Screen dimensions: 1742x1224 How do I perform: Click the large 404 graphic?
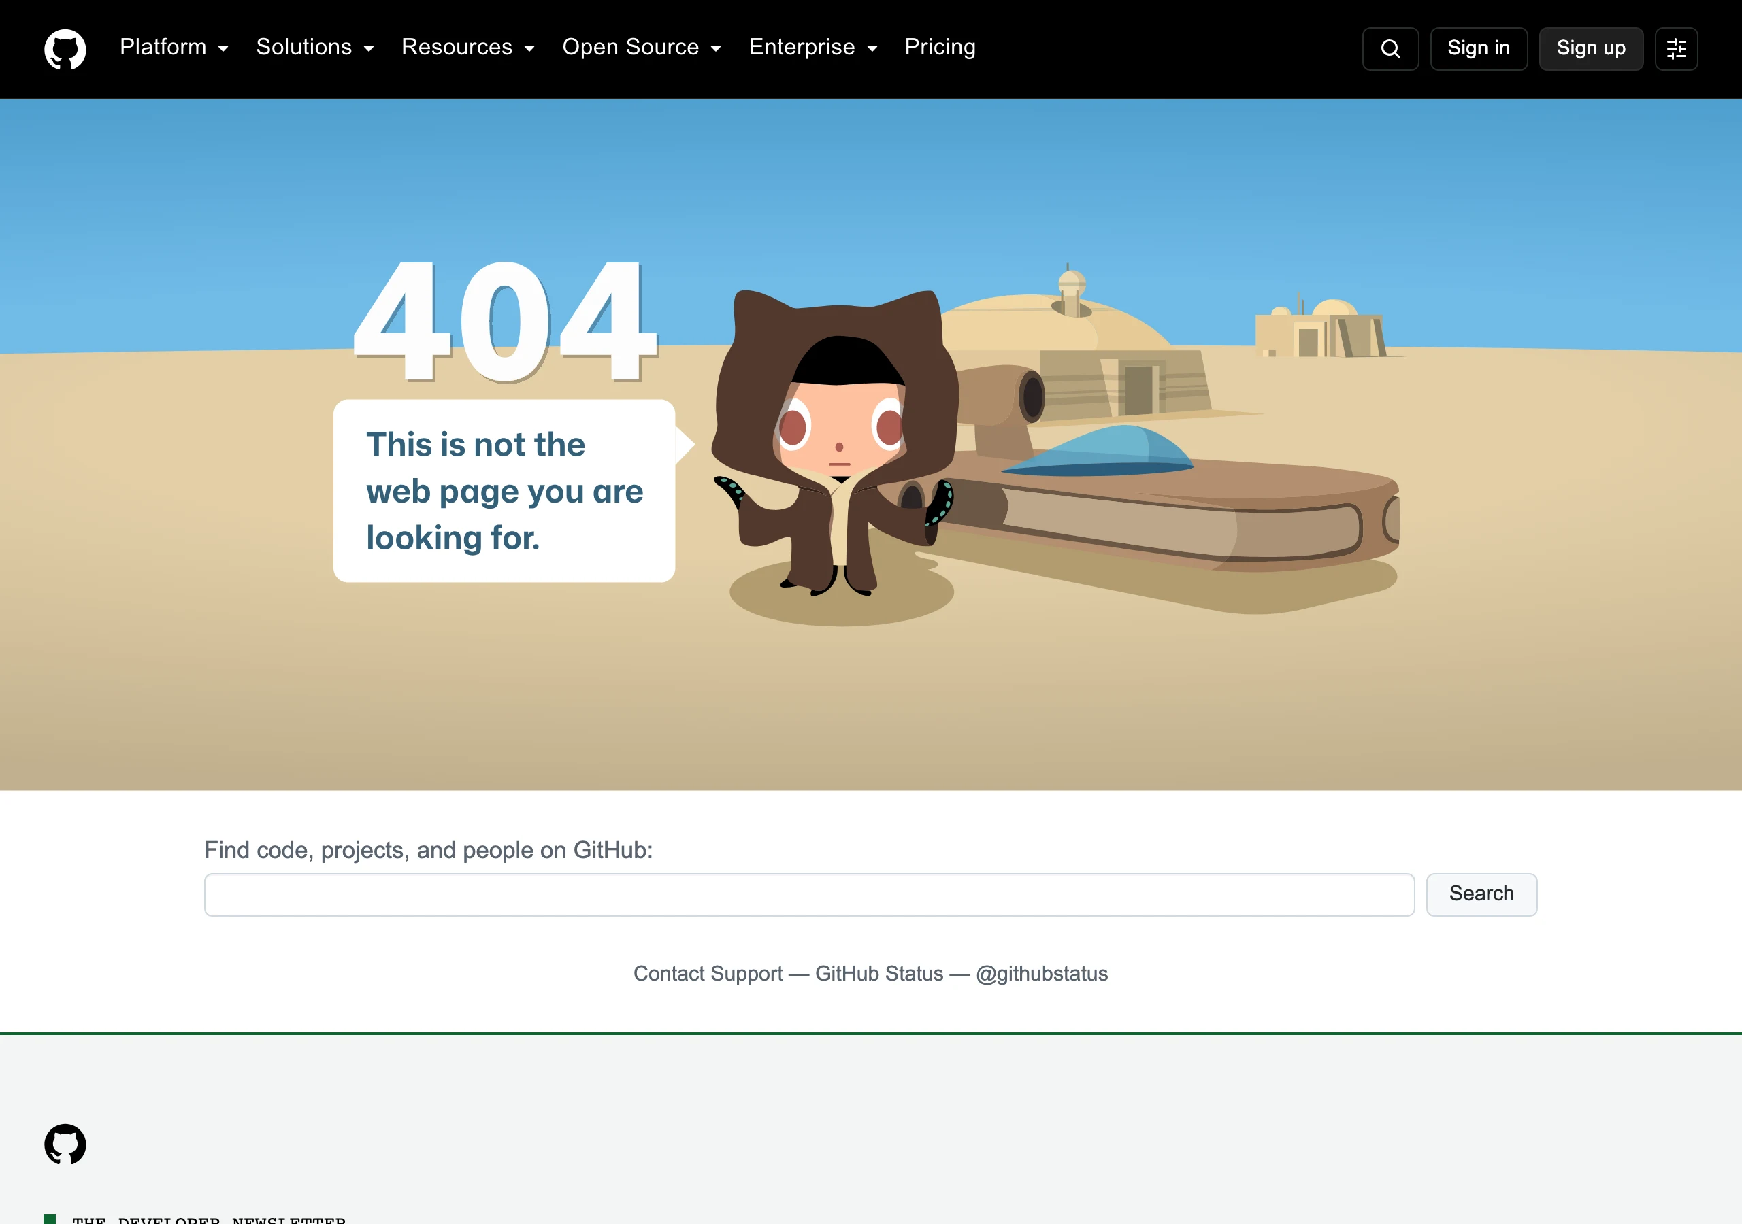(x=506, y=322)
